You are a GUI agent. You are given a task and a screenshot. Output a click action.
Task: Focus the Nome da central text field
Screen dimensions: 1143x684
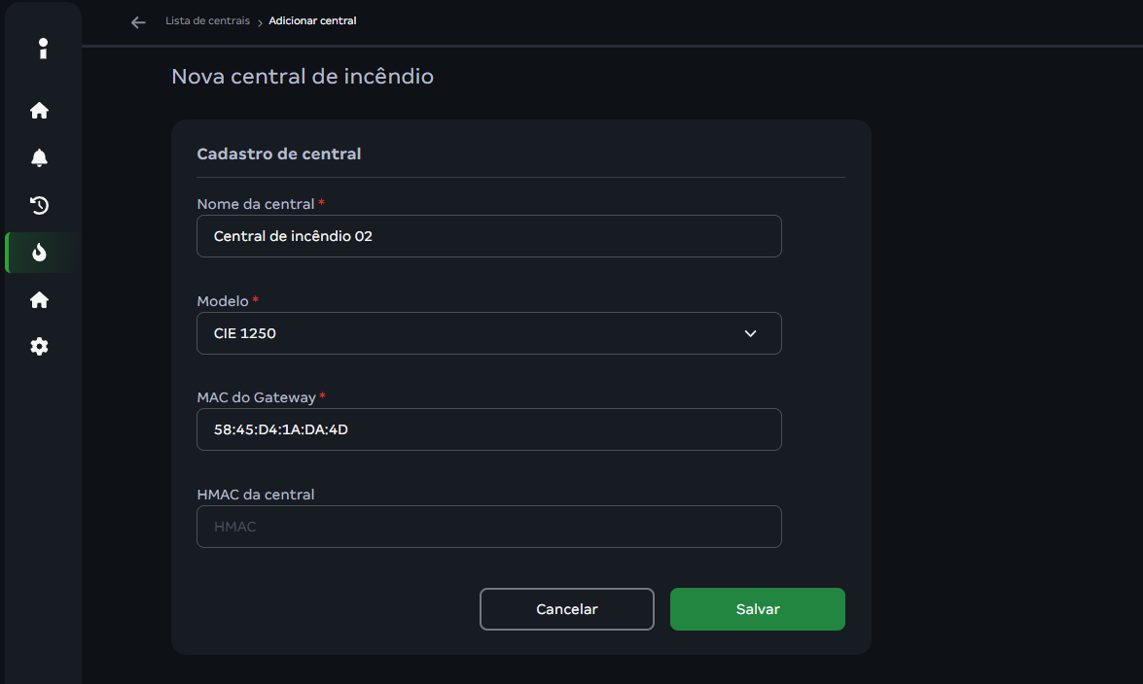488,236
